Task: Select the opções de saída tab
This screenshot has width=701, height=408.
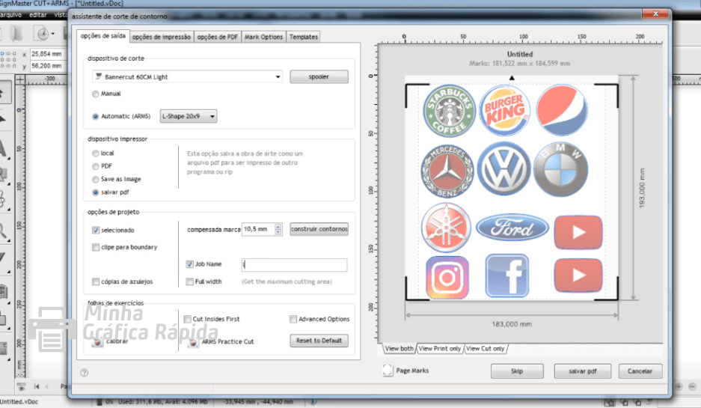Action: [x=102, y=36]
